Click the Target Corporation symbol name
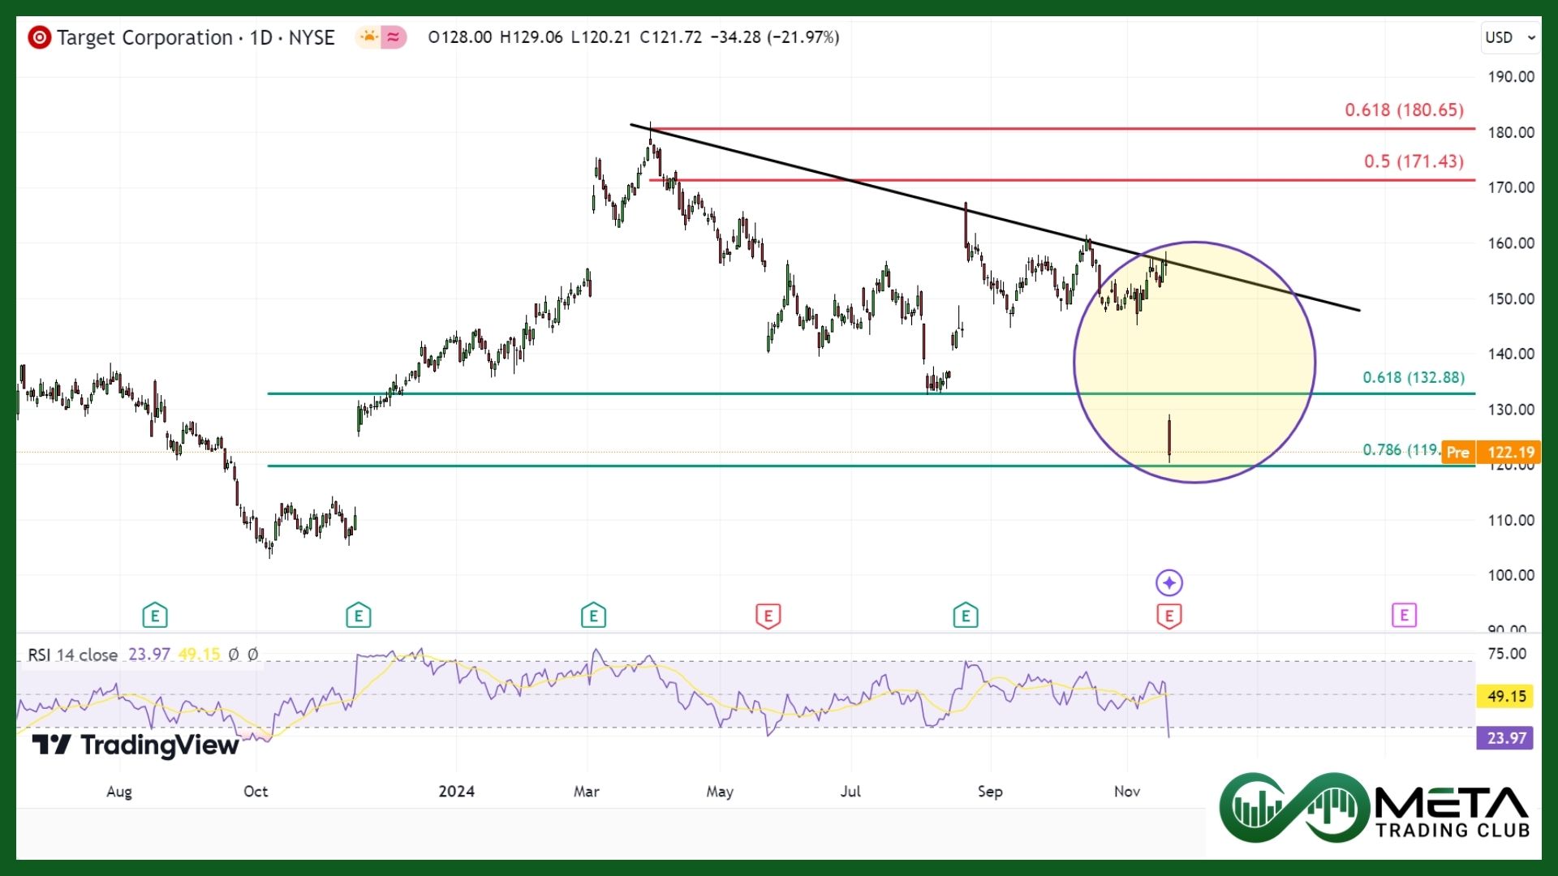Image resolution: width=1558 pixels, height=876 pixels. coord(144,37)
